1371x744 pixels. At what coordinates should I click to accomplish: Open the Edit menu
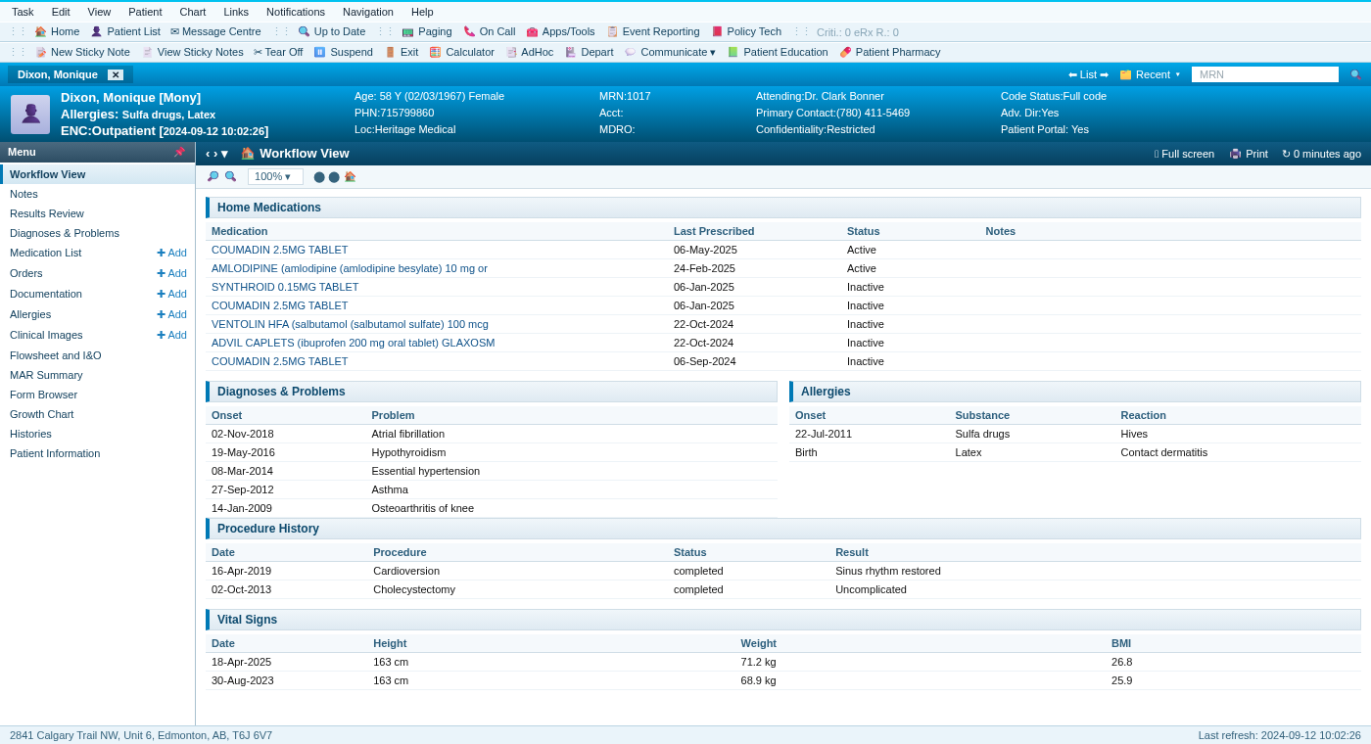click(x=61, y=12)
